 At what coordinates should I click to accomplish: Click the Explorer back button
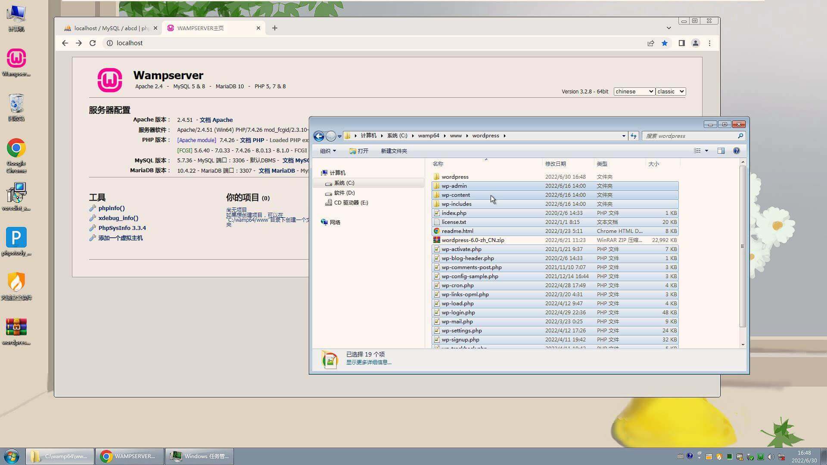click(x=318, y=136)
